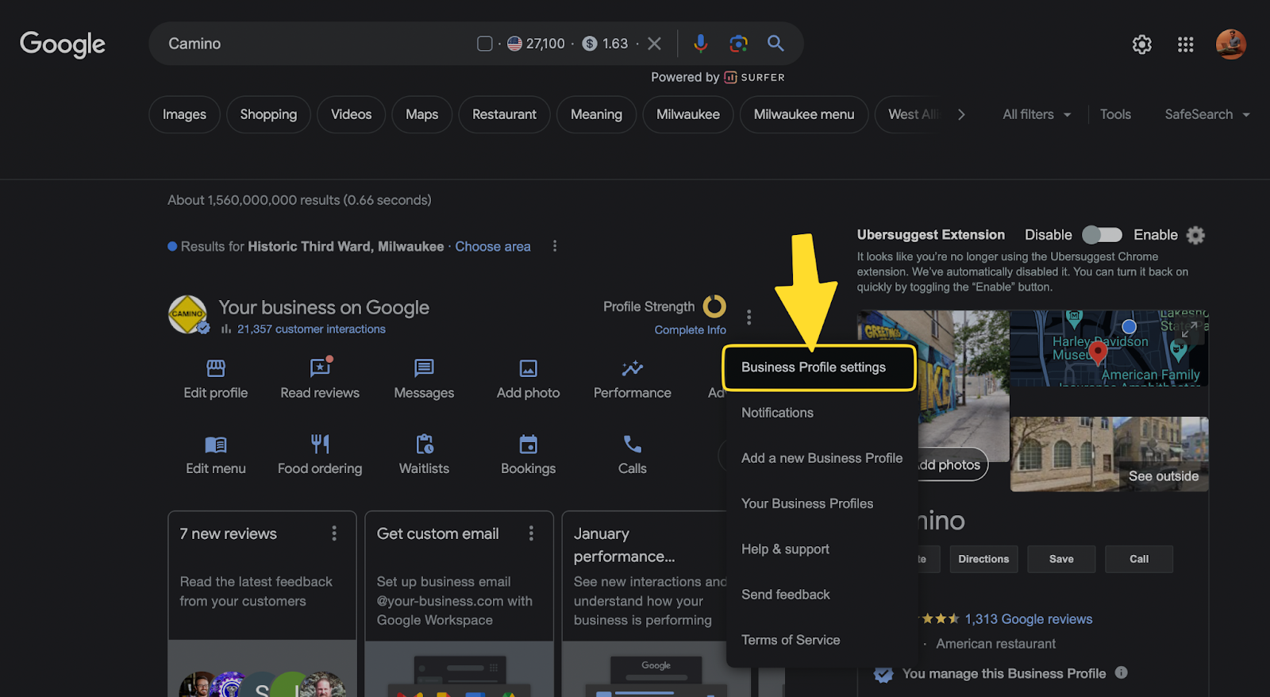
Task: Open 21,357 customer interactions link
Action: tap(311, 329)
